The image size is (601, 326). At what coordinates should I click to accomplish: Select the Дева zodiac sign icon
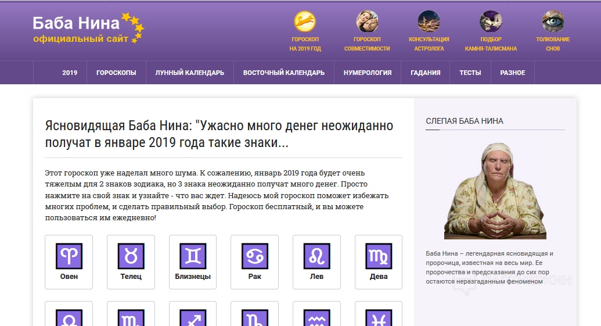(379, 256)
